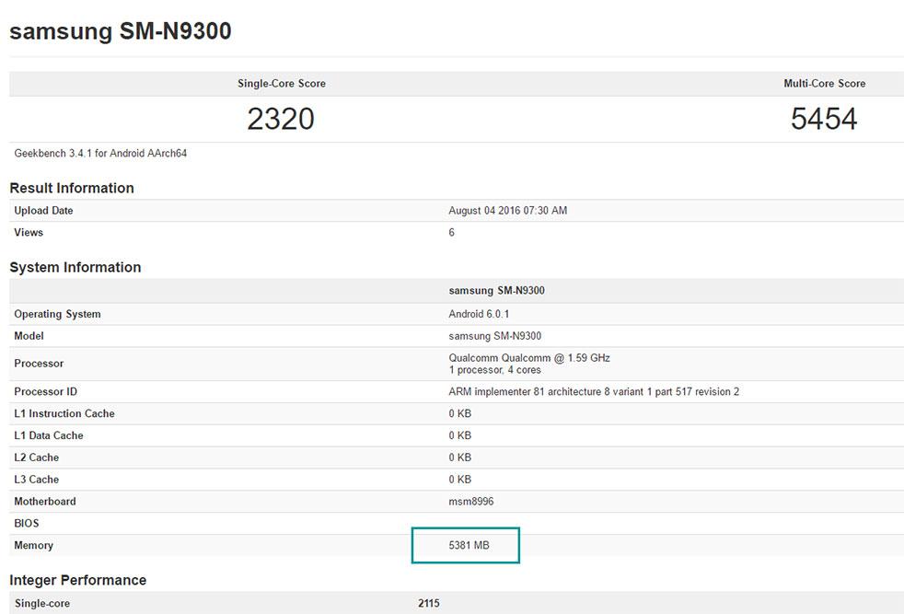Click the BIOS row label
Viewport: 904px width, 614px height.
27,524
